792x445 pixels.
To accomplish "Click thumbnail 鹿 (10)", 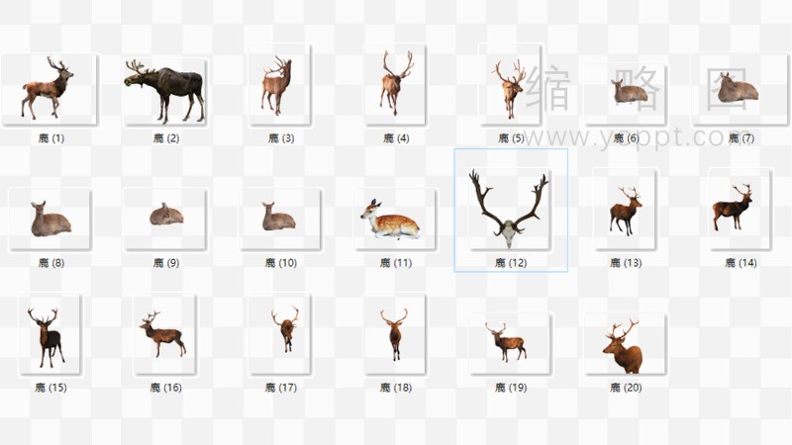I will pos(279,217).
